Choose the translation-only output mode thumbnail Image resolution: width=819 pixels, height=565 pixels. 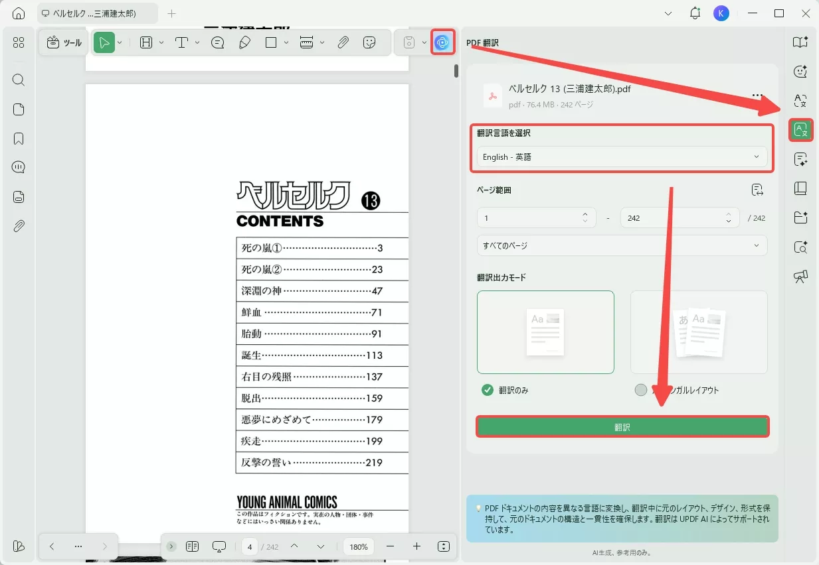[x=545, y=332]
